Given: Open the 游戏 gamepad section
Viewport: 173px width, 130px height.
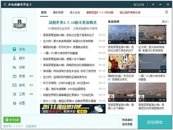Looking at the screenshot, I should (x=19, y=85).
